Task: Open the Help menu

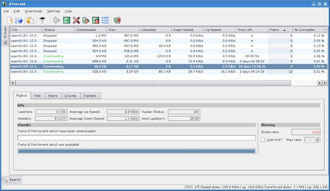Action: (68, 11)
